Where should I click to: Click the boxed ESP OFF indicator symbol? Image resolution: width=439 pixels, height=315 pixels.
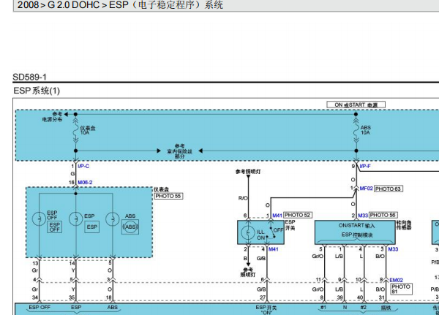[x=55, y=227]
